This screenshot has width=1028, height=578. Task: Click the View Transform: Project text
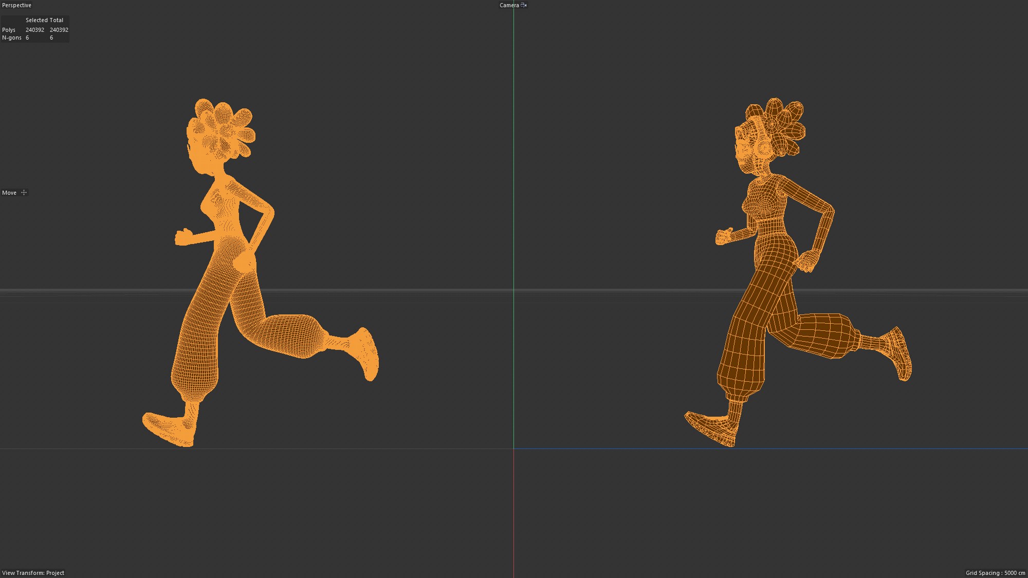click(33, 573)
